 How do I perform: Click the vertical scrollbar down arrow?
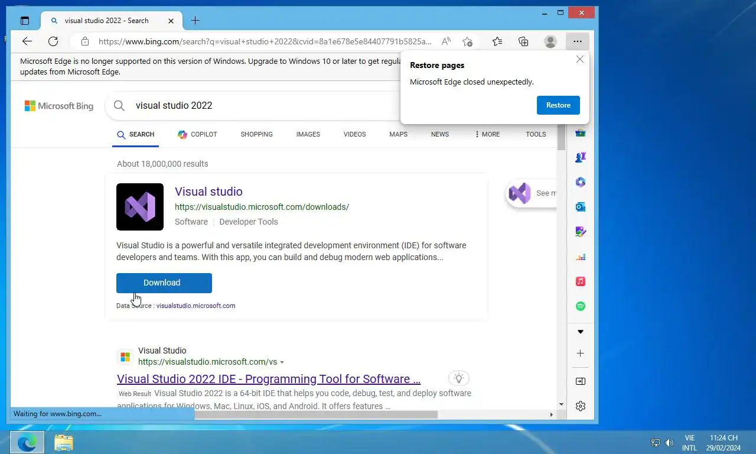[561, 404]
